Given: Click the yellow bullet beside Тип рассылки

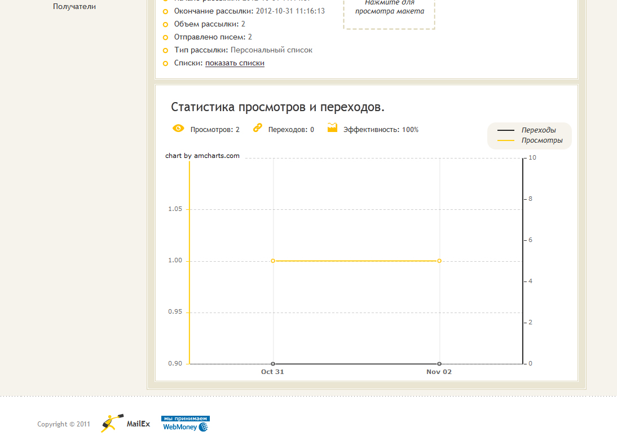Looking at the screenshot, I should point(165,50).
